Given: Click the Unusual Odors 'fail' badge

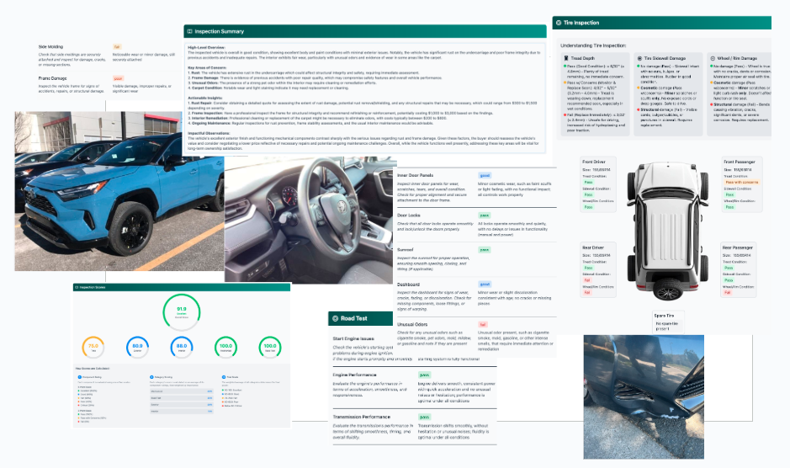Looking at the screenshot, I should pos(483,324).
